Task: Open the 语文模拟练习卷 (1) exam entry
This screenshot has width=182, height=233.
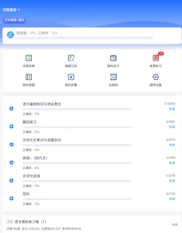Action: [x=31, y=222]
